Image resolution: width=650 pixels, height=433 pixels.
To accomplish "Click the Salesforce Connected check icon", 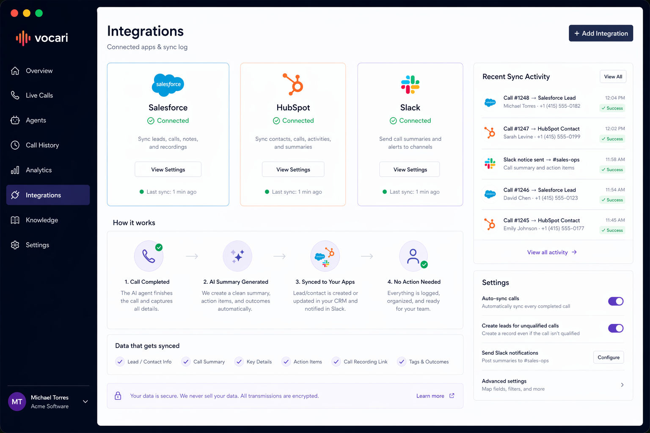I will 151,121.
